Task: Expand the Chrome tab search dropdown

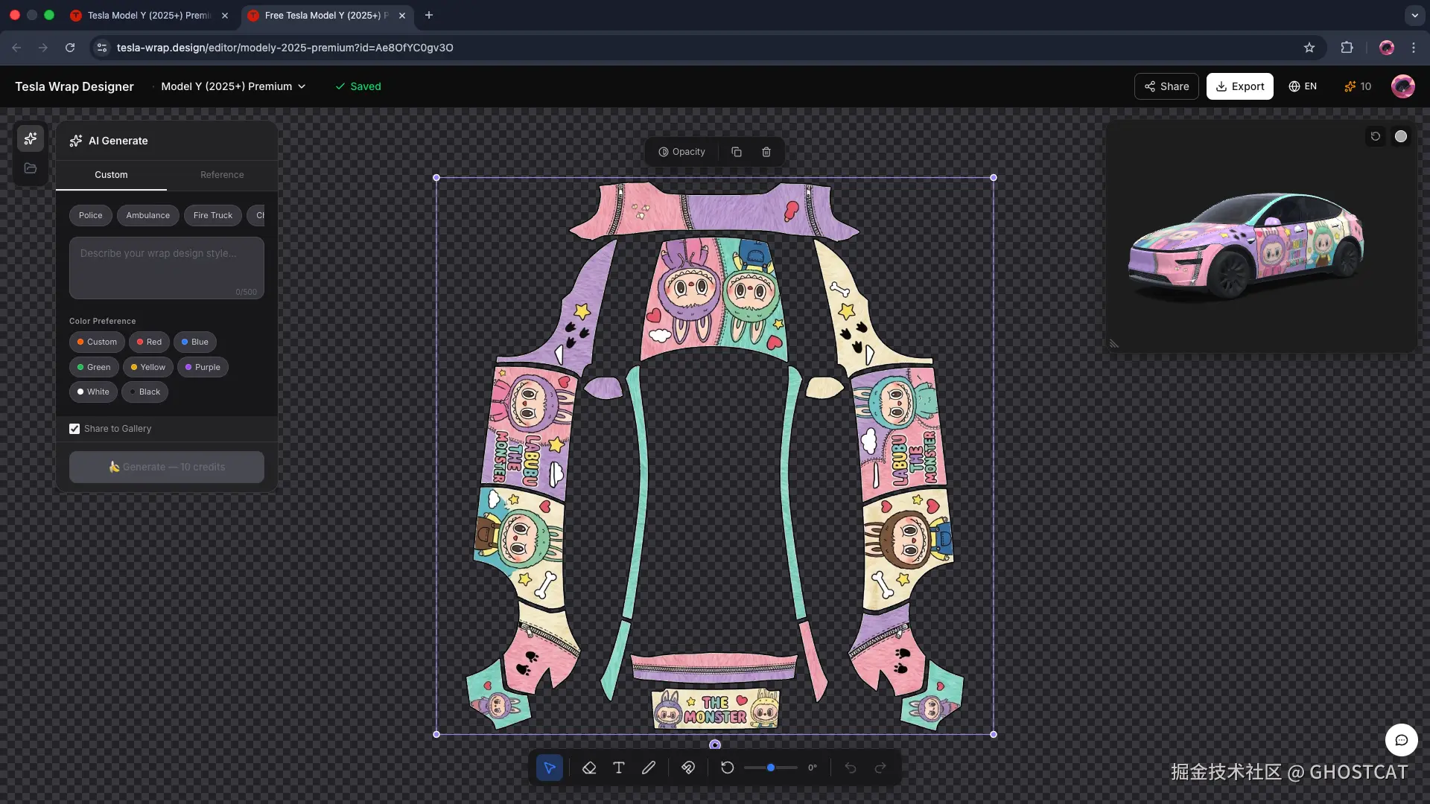Action: coord(1414,15)
